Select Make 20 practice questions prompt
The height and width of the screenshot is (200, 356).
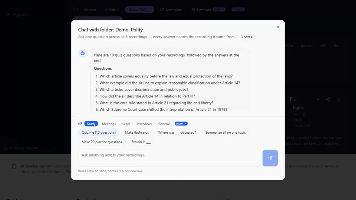pos(102,142)
